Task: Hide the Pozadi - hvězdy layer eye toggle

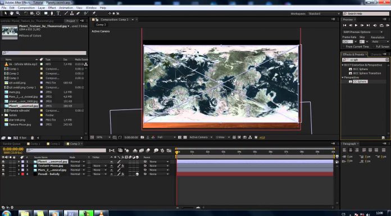Action: pos(3,174)
